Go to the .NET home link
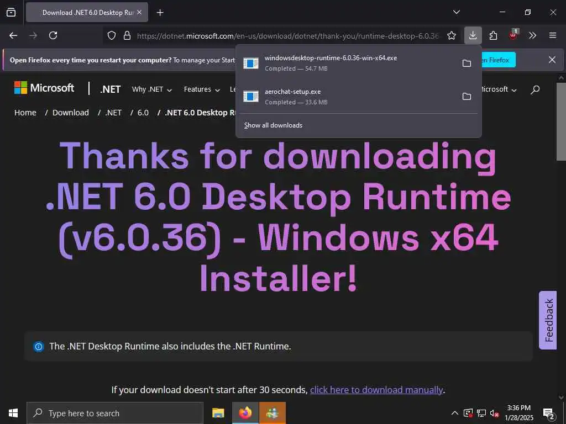The width and height of the screenshot is (566, 424). 110,89
